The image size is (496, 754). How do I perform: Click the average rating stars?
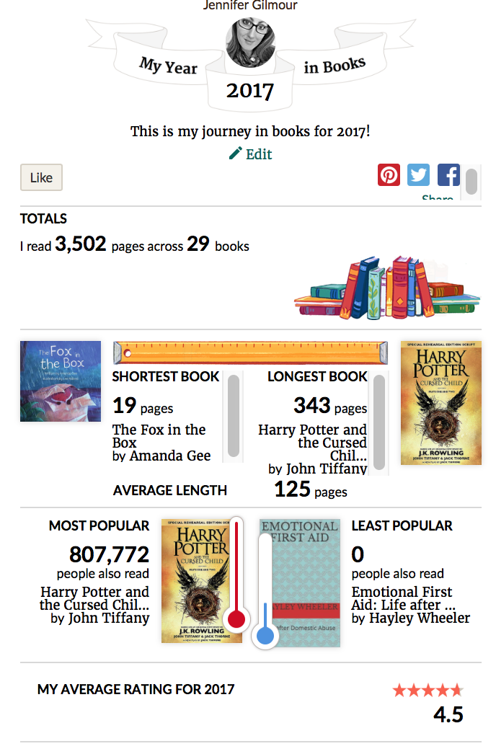pyautogui.click(x=428, y=691)
